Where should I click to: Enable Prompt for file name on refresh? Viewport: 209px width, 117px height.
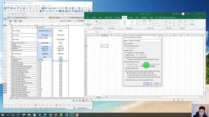coord(125,53)
